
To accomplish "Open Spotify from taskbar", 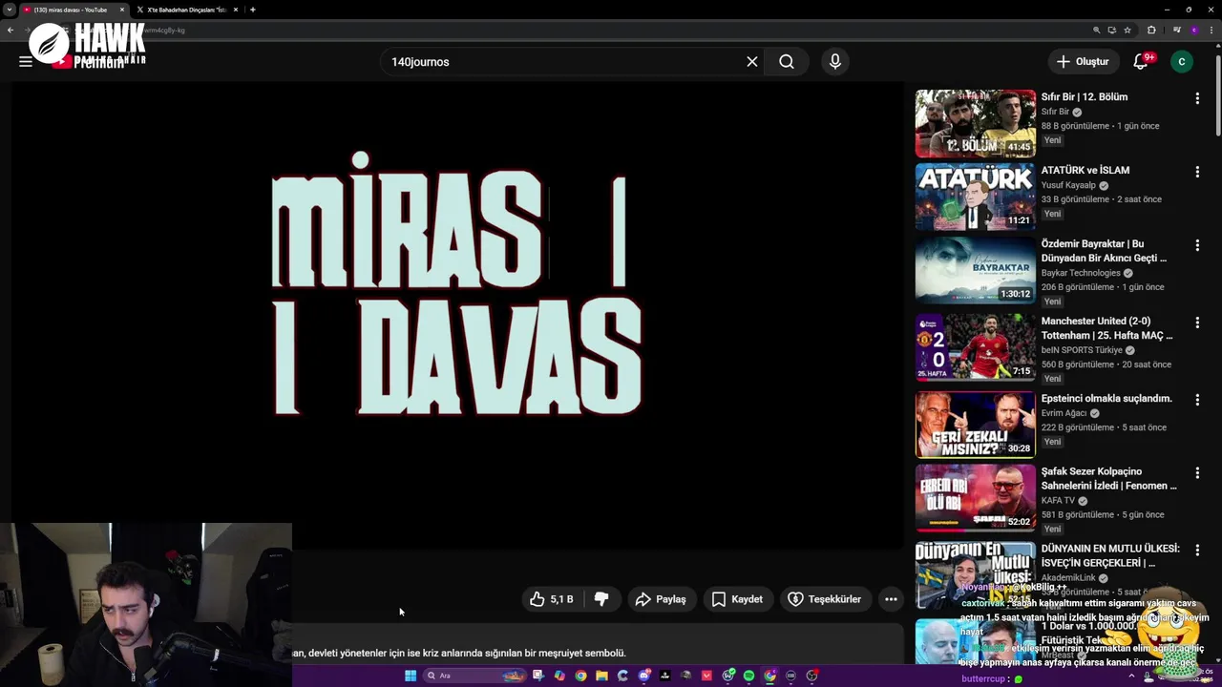I will tap(749, 676).
